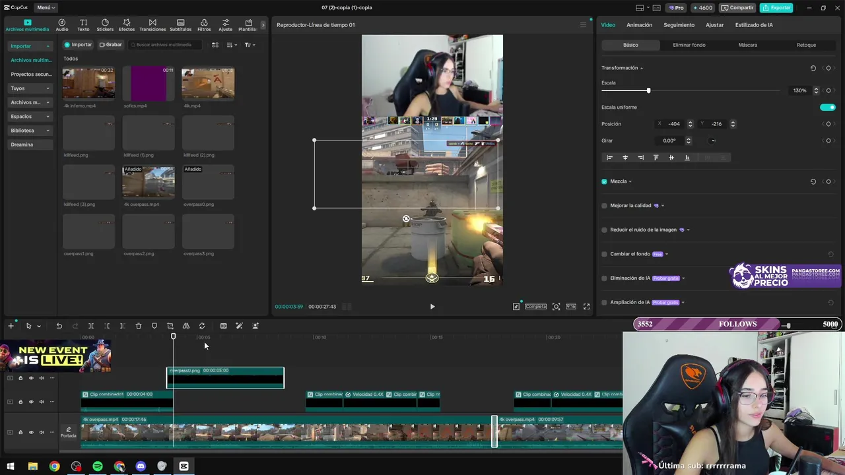Click the split clip tool icon
The image size is (845, 475).
pyautogui.click(x=90, y=326)
